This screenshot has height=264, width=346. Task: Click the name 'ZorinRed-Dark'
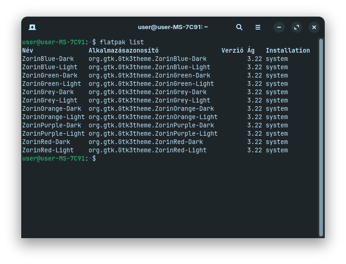(46, 142)
